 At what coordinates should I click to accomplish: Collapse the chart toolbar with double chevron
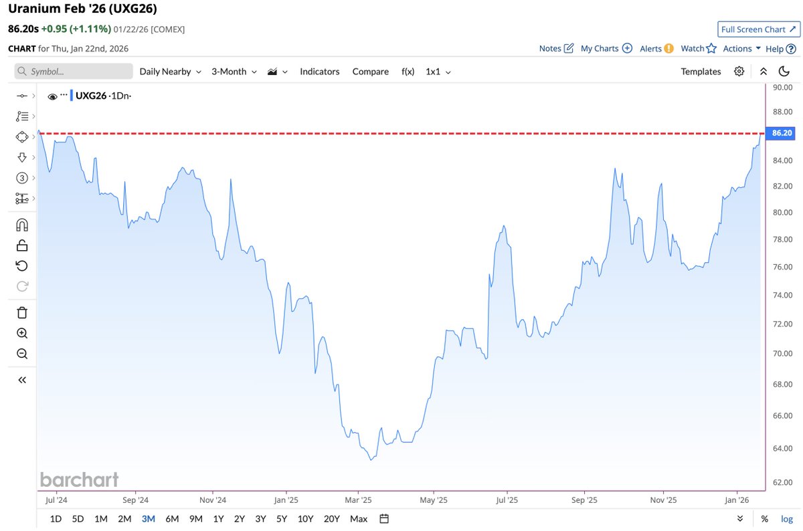pos(764,72)
